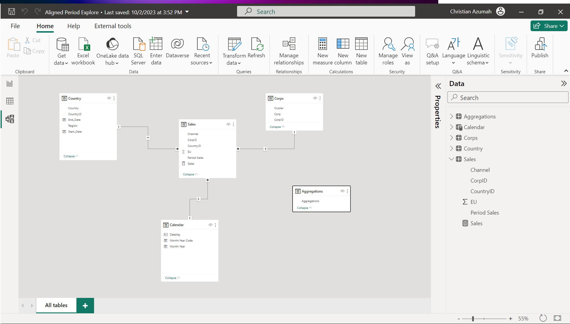Viewport: 570px width, 324px height.
Task: Switch to Report view in sidebar
Action: point(10,83)
